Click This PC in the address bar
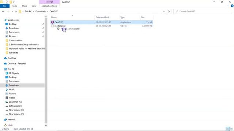This screenshot has width=234, height=131. (28, 11)
